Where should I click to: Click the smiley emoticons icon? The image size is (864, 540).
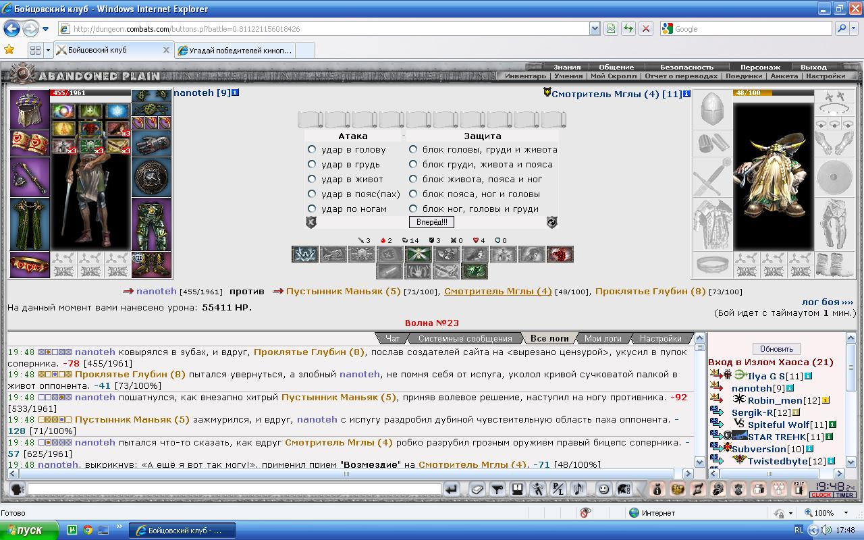pos(604,489)
